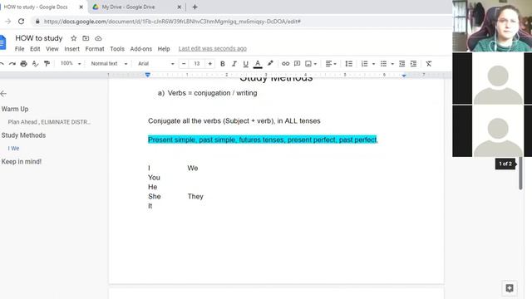Open the text color picker
Viewport: 532px width, 299px height.
pyautogui.click(x=258, y=64)
